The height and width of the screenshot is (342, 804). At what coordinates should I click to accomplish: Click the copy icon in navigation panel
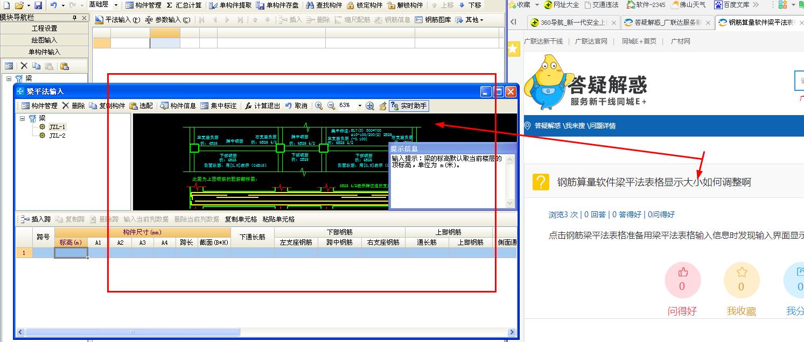[36, 66]
